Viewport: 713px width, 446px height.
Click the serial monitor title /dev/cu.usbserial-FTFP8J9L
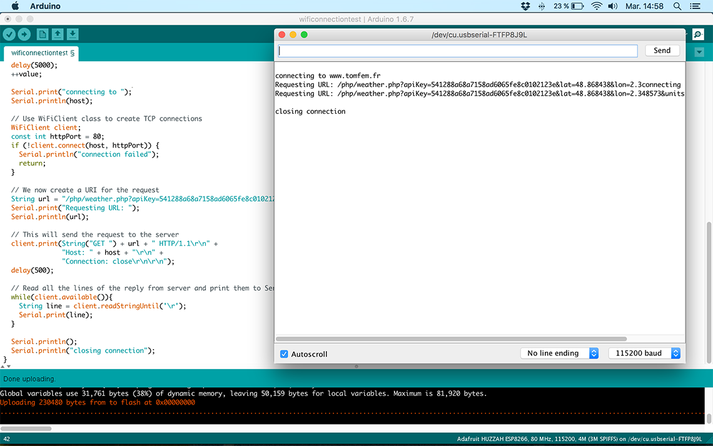479,34
